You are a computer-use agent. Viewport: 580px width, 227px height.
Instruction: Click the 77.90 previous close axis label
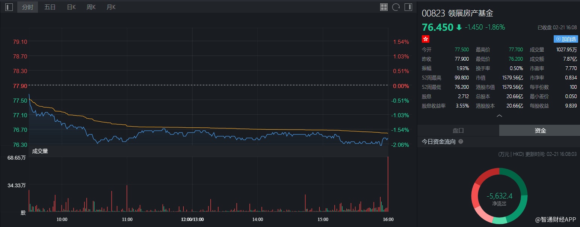[20, 86]
